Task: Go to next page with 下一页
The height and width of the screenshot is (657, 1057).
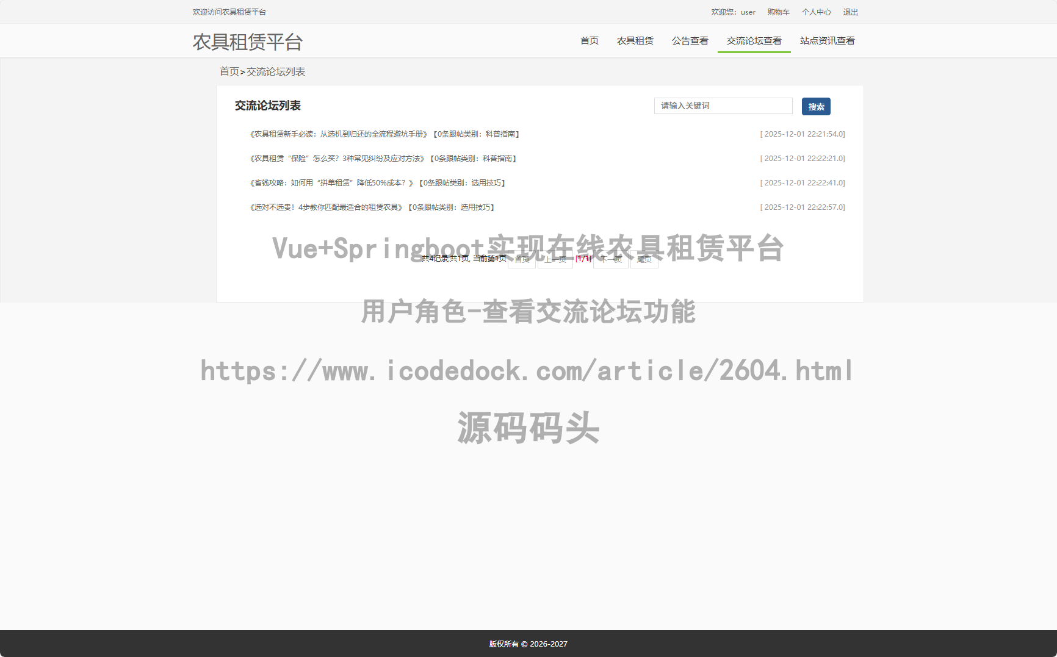Action: pos(610,260)
